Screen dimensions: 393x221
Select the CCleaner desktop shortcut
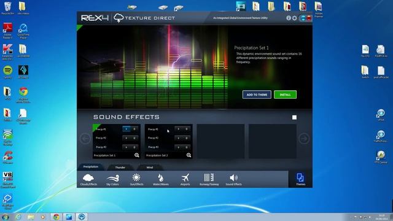point(8,157)
